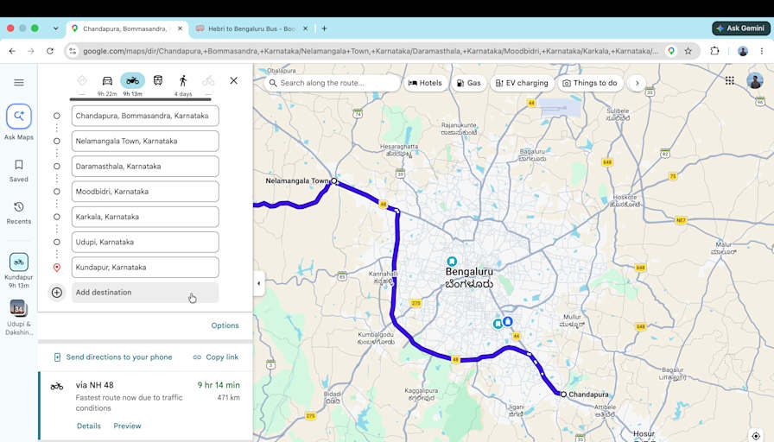Preview the route

(x=127, y=426)
